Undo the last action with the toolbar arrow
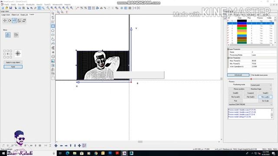Image resolution: width=278 pixels, height=156 pixels. click(31, 8)
